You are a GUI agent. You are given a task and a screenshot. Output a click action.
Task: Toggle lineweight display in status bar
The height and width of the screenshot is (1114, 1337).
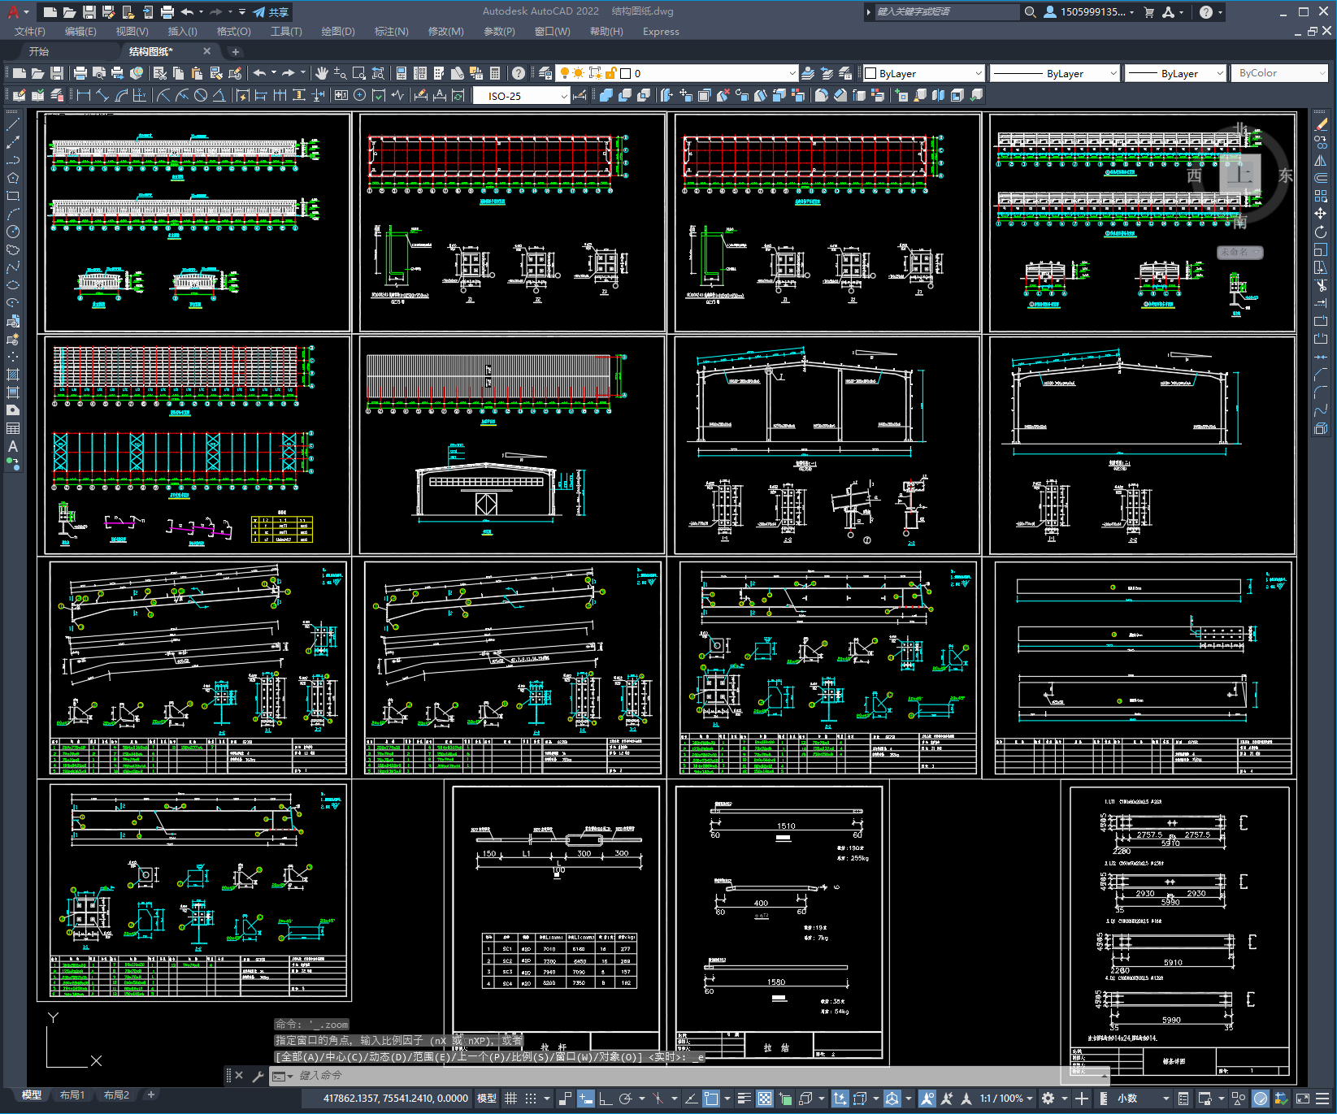[x=744, y=1098]
